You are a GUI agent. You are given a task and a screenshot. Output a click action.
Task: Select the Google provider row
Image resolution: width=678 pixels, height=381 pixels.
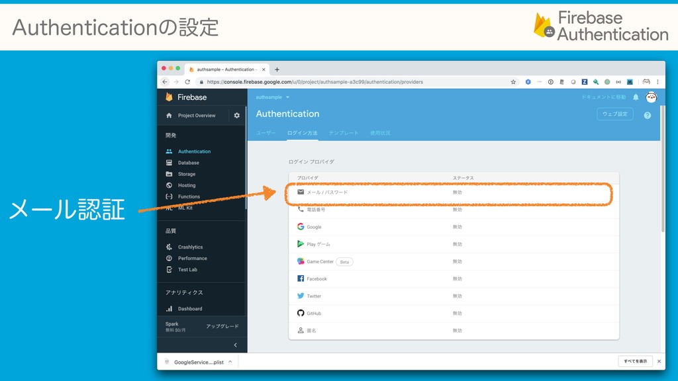pyautogui.click(x=454, y=227)
